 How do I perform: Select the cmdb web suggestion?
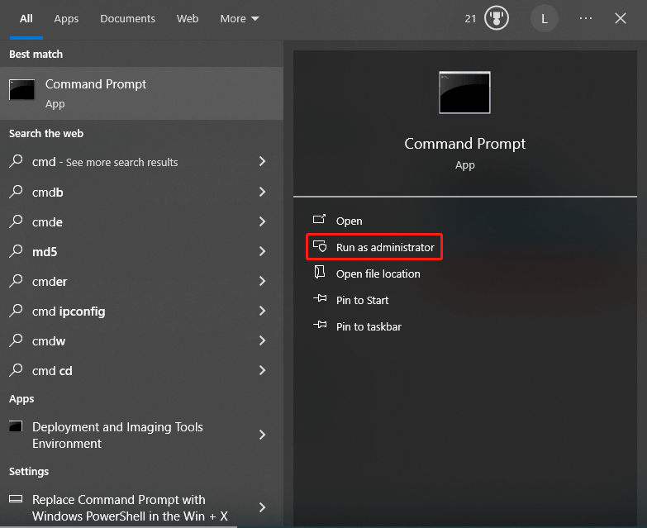point(141,192)
